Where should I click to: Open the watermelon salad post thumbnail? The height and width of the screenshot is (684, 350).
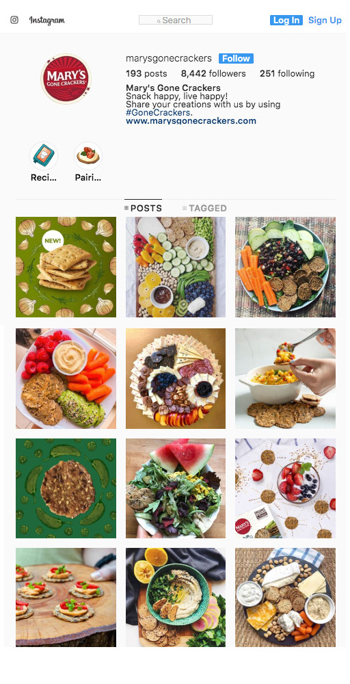click(176, 488)
